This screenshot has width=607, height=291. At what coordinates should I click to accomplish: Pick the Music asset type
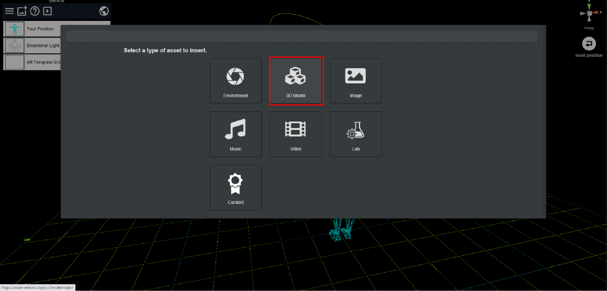[x=236, y=134]
